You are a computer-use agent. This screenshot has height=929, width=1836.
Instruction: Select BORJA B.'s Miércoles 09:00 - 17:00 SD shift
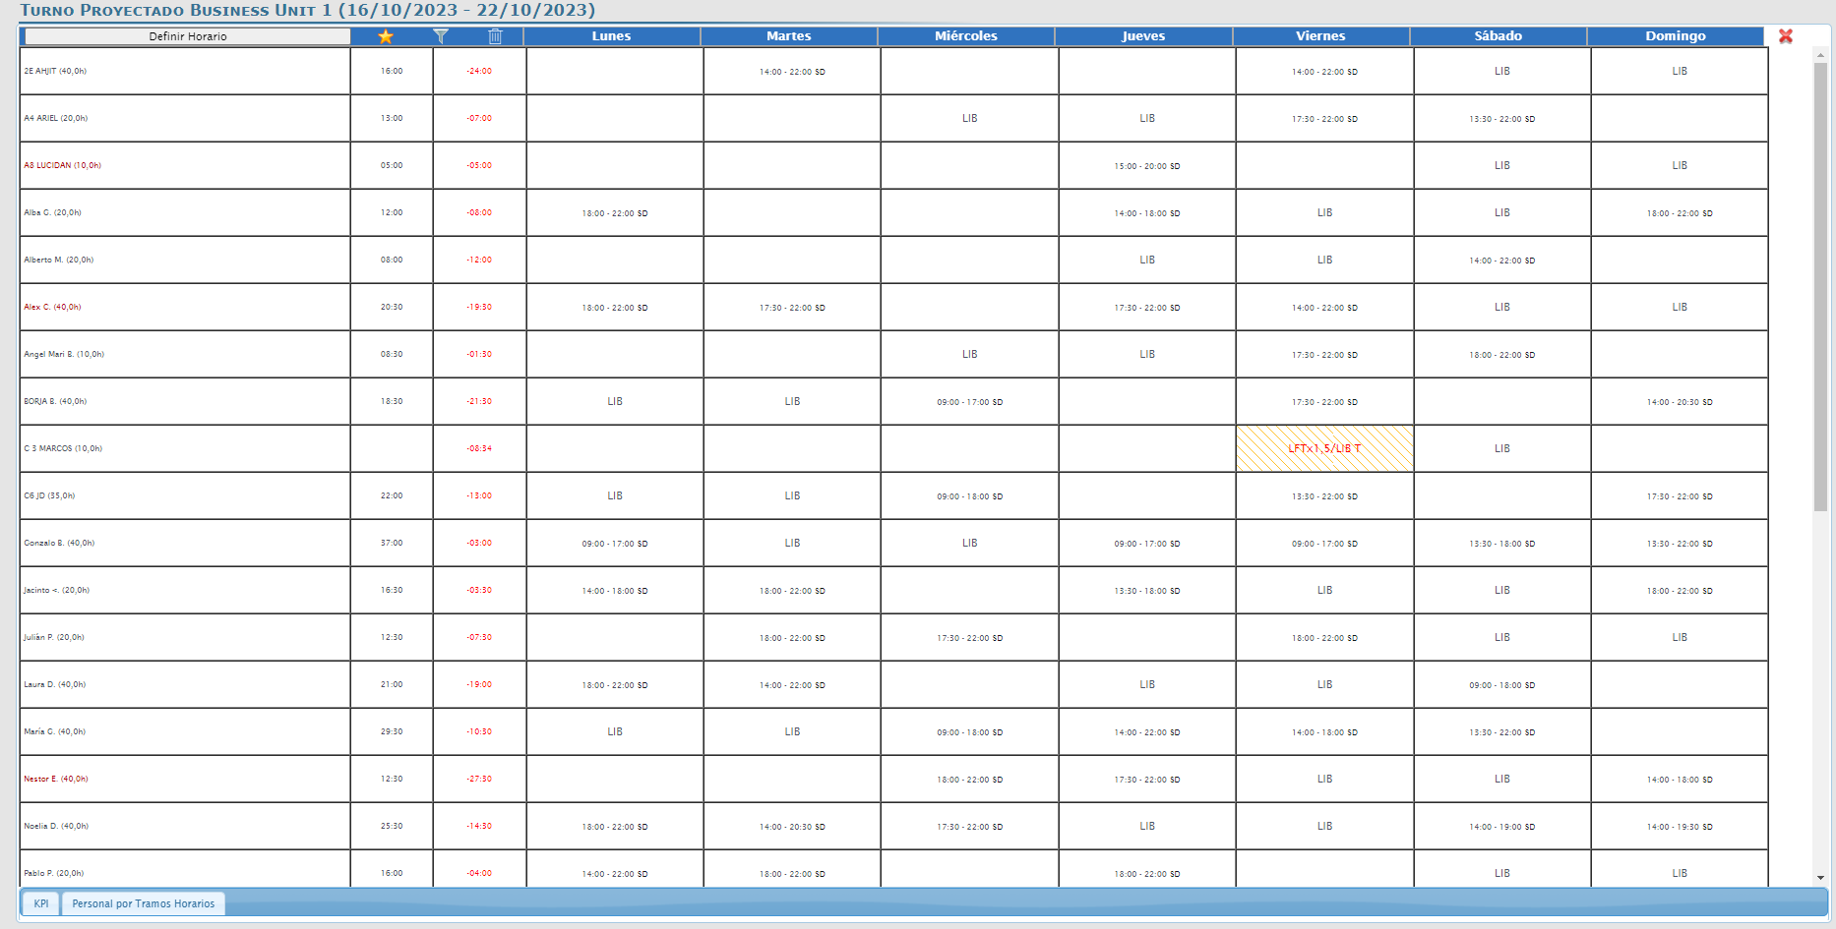tap(968, 401)
